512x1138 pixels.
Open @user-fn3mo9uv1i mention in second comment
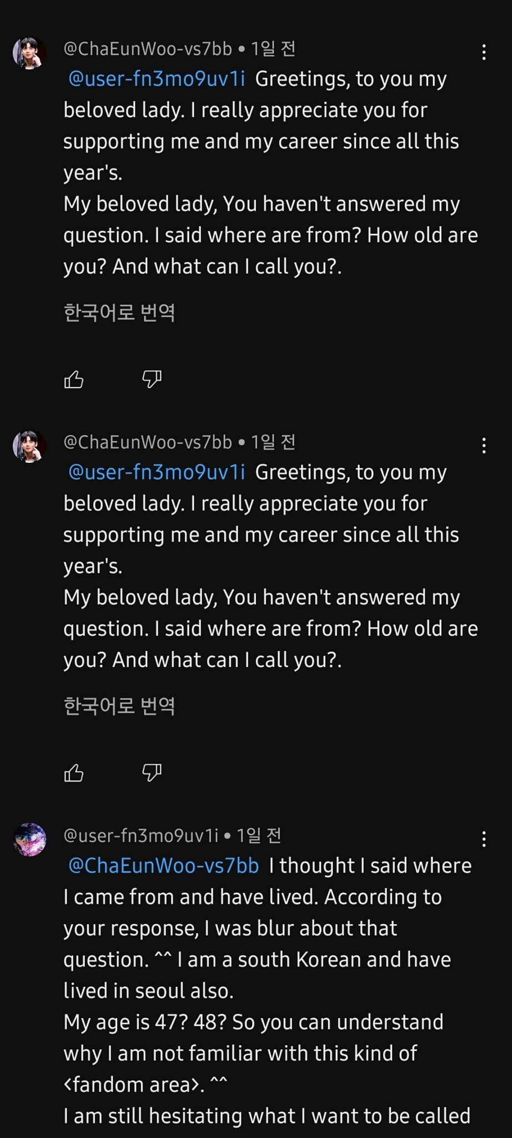coord(157,472)
